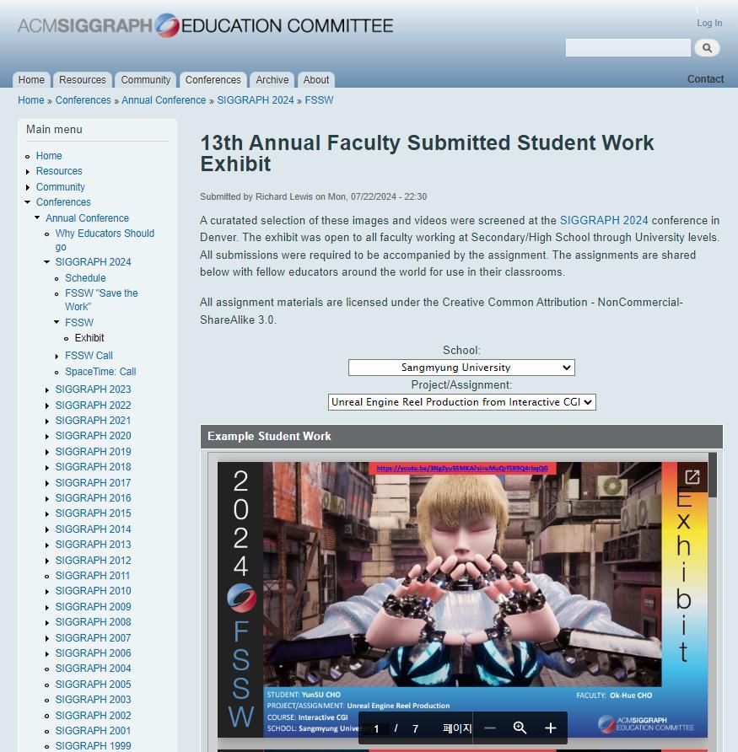The width and height of the screenshot is (738, 752).
Task: Open SIGGRAPH 2014 in sidebar
Action: 93,529
